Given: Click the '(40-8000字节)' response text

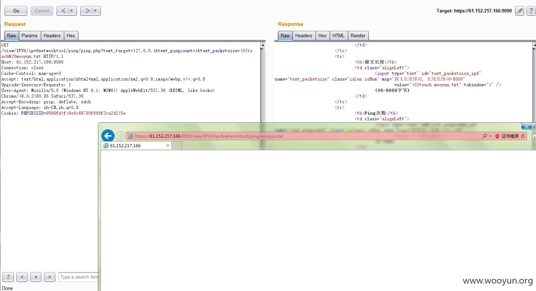Looking at the screenshot, I should click(392, 90).
